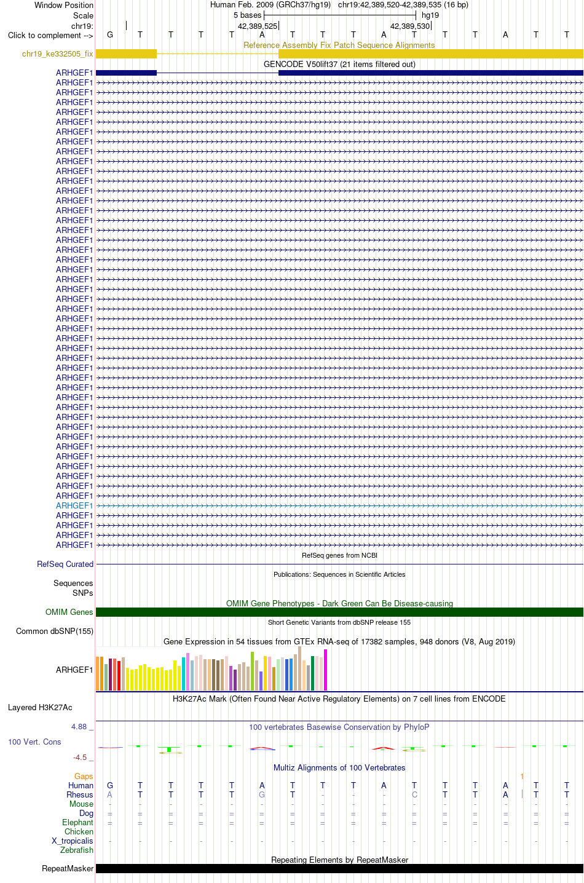
Task: Click the Dog species label
Action: pos(86,814)
